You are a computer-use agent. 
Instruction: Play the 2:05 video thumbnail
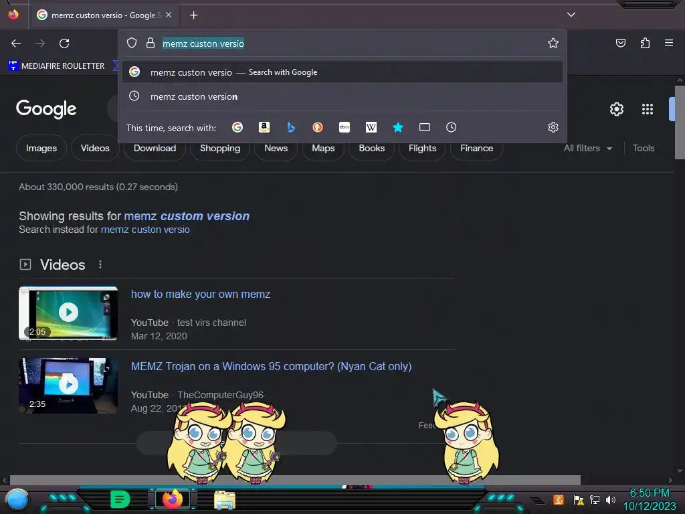coord(68,313)
